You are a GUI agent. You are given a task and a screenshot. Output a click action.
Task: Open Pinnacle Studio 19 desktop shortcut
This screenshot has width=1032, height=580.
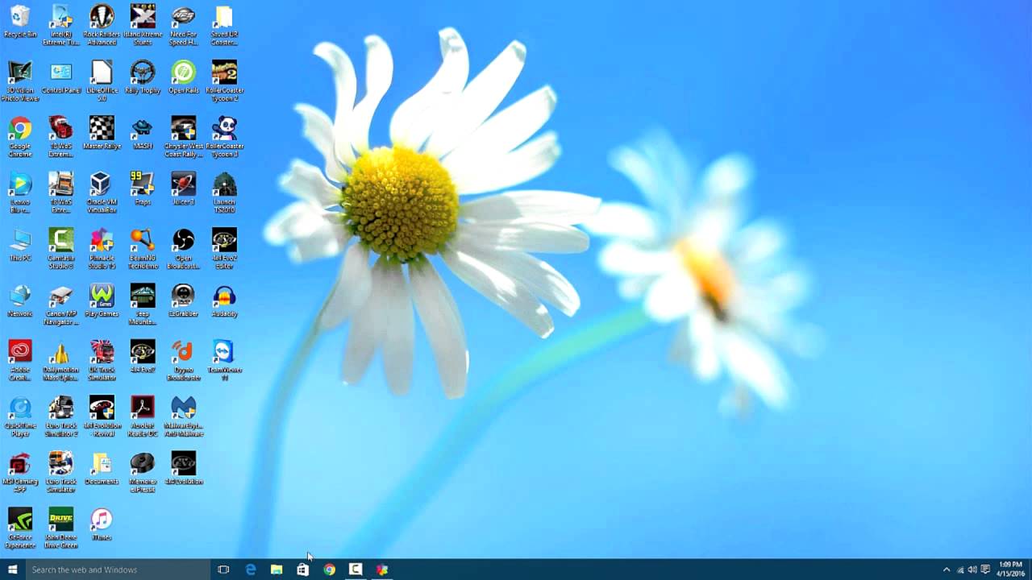[x=102, y=248]
